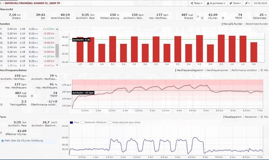
Task: Click the VO2max trend arrow in overview
Action: (x=198, y=16)
